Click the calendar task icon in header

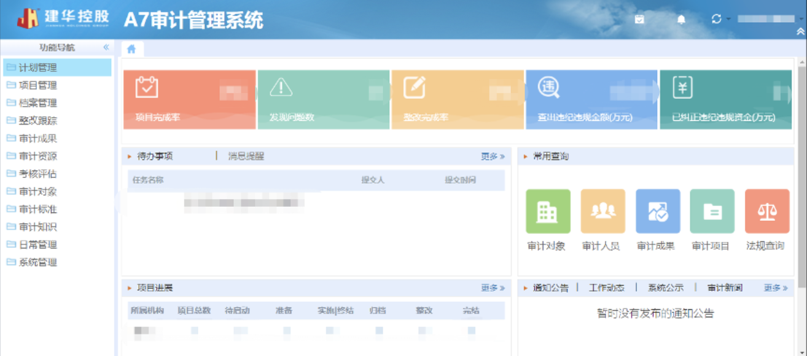[639, 20]
